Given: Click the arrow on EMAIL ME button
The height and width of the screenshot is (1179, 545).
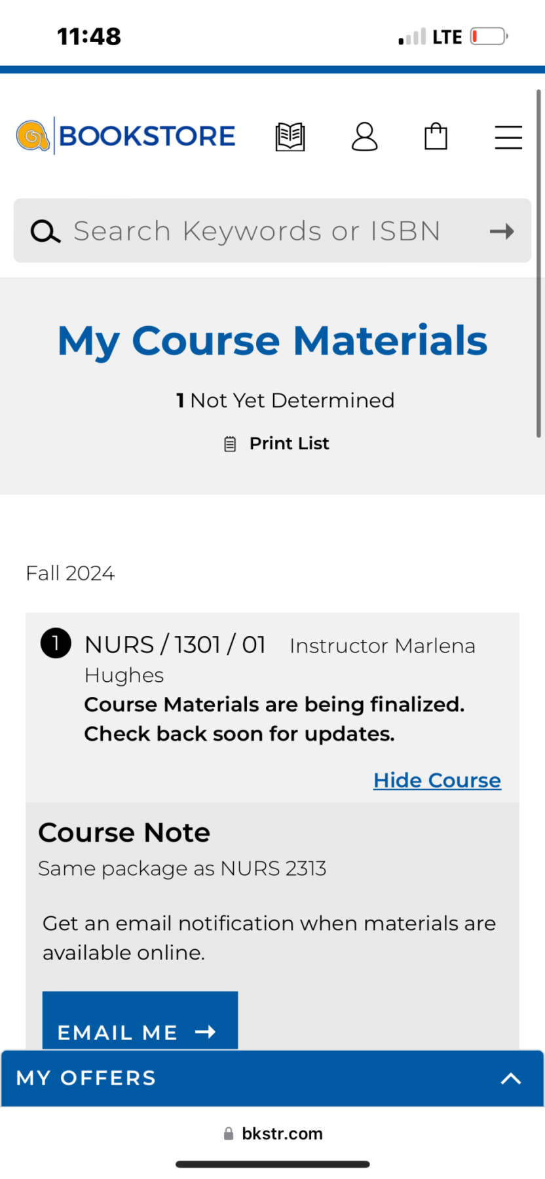Looking at the screenshot, I should (x=206, y=1032).
